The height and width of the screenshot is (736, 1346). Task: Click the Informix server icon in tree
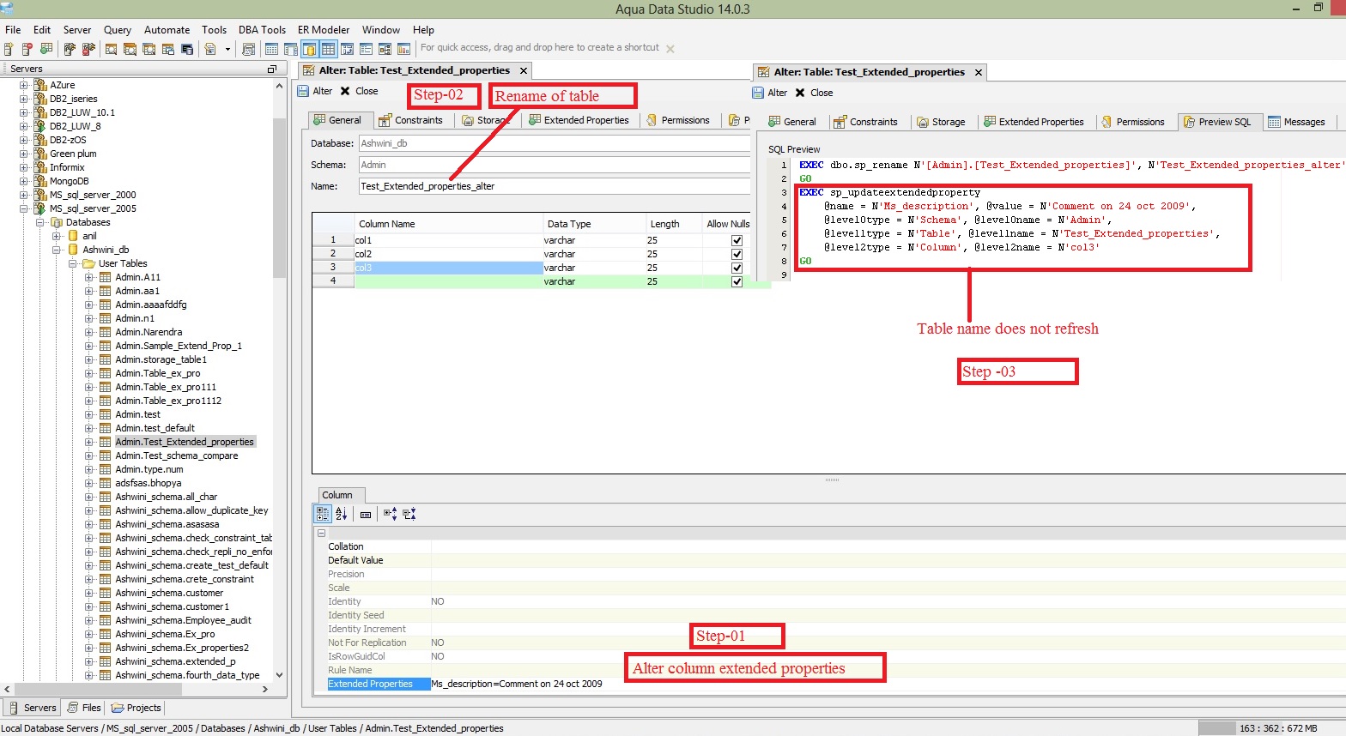pyautogui.click(x=40, y=167)
